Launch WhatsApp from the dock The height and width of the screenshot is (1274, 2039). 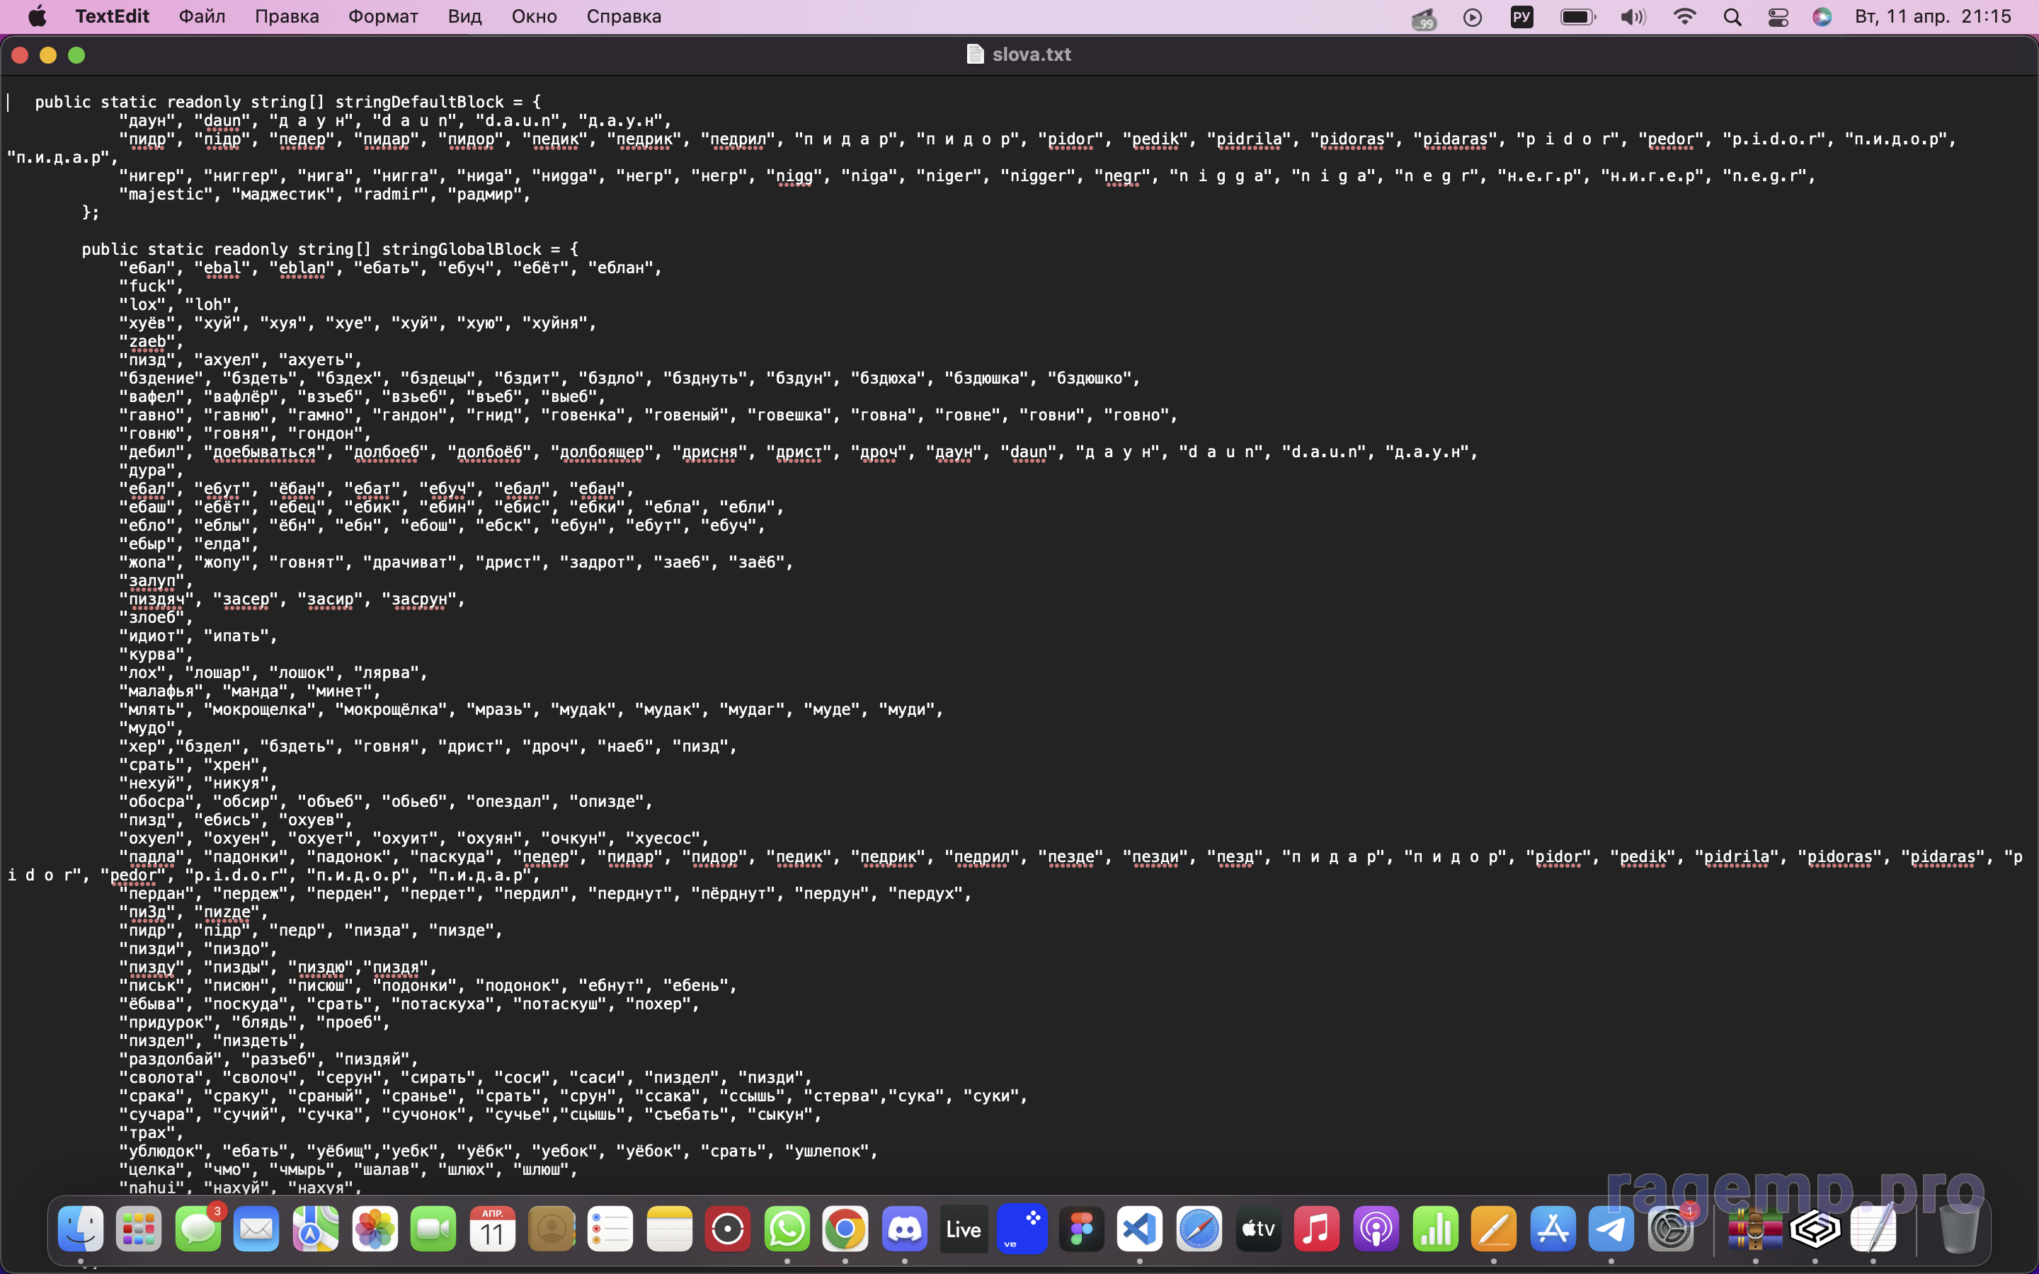[787, 1229]
